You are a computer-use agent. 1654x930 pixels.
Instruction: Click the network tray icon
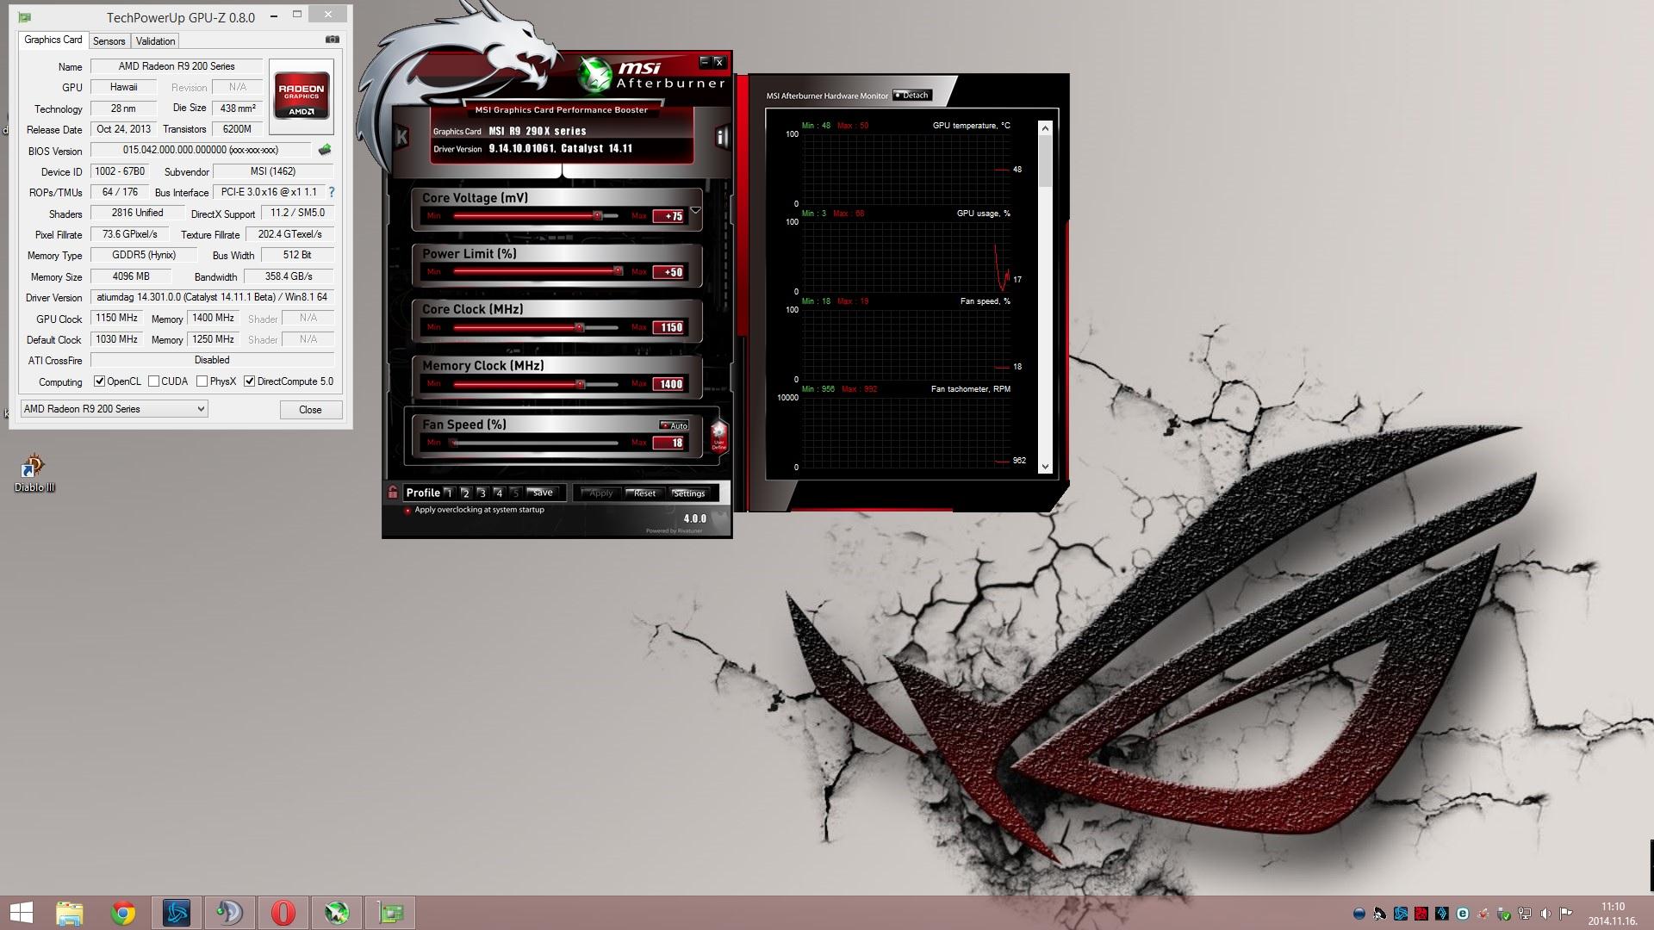pos(1525,914)
